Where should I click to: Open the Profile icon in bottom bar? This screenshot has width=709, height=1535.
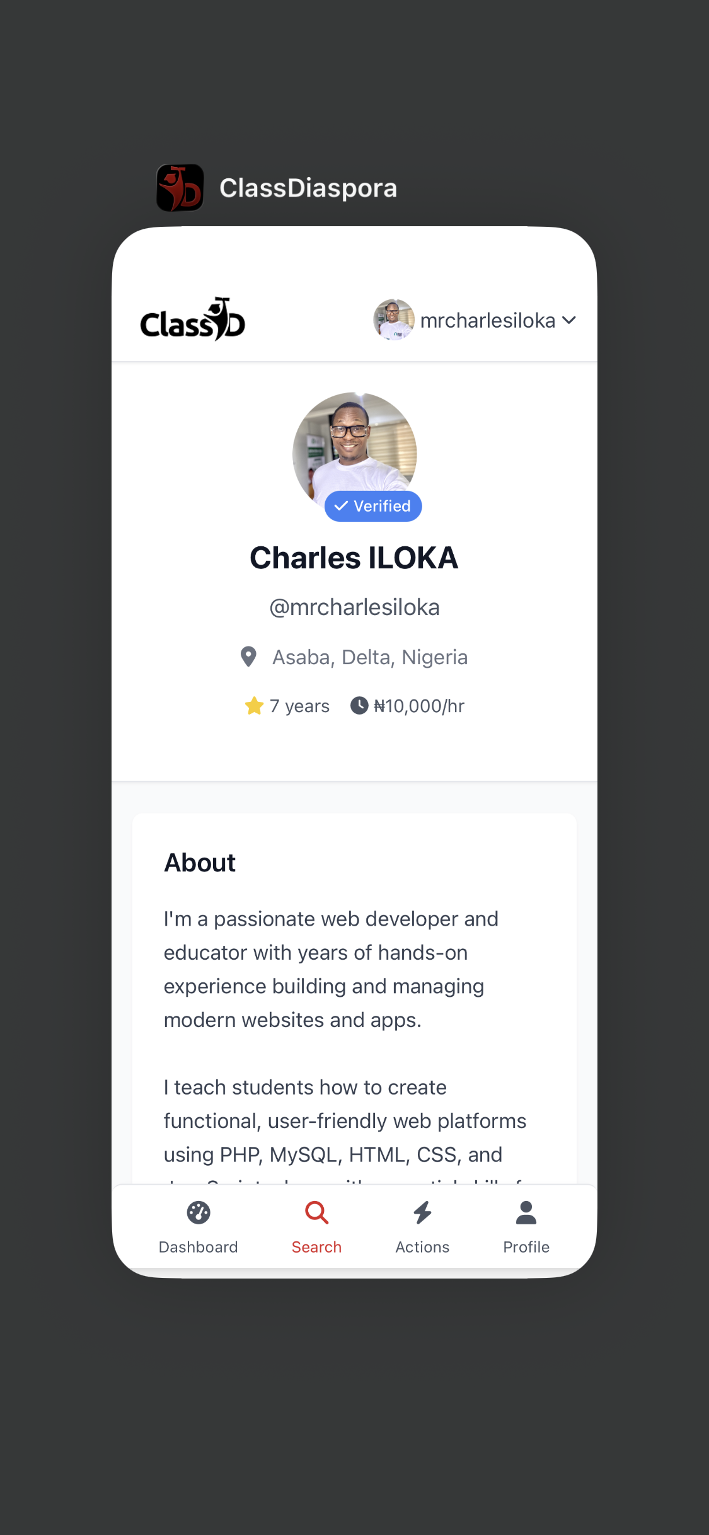[526, 1213]
